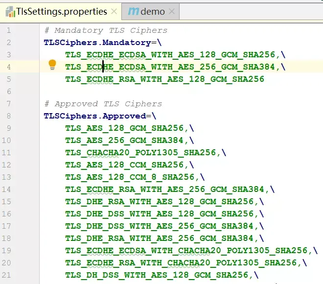Click the Maven m icon on demo tab

(133, 11)
